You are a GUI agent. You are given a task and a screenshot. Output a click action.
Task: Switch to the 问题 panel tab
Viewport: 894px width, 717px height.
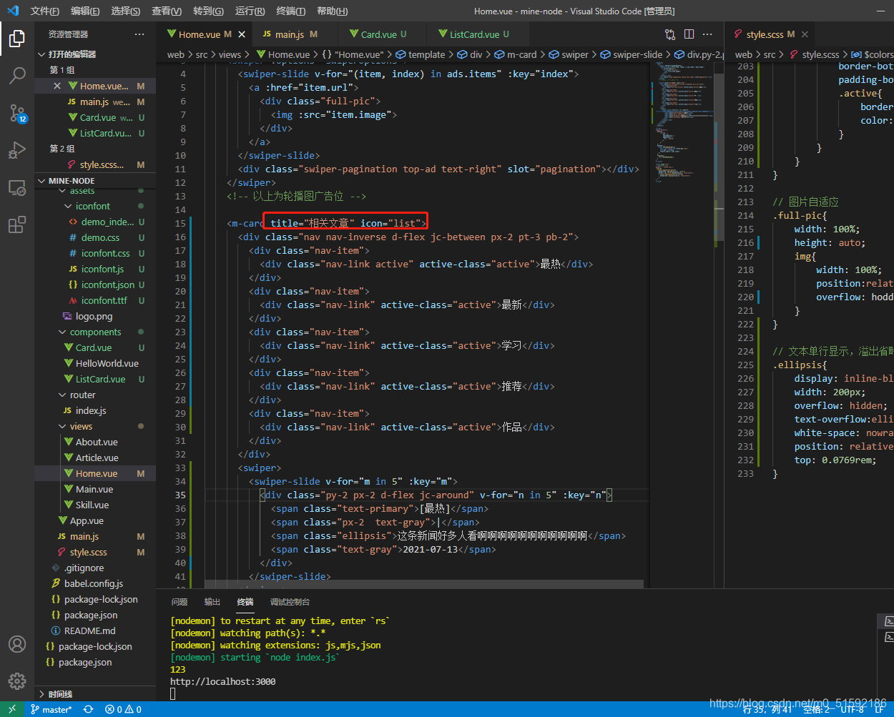click(180, 602)
